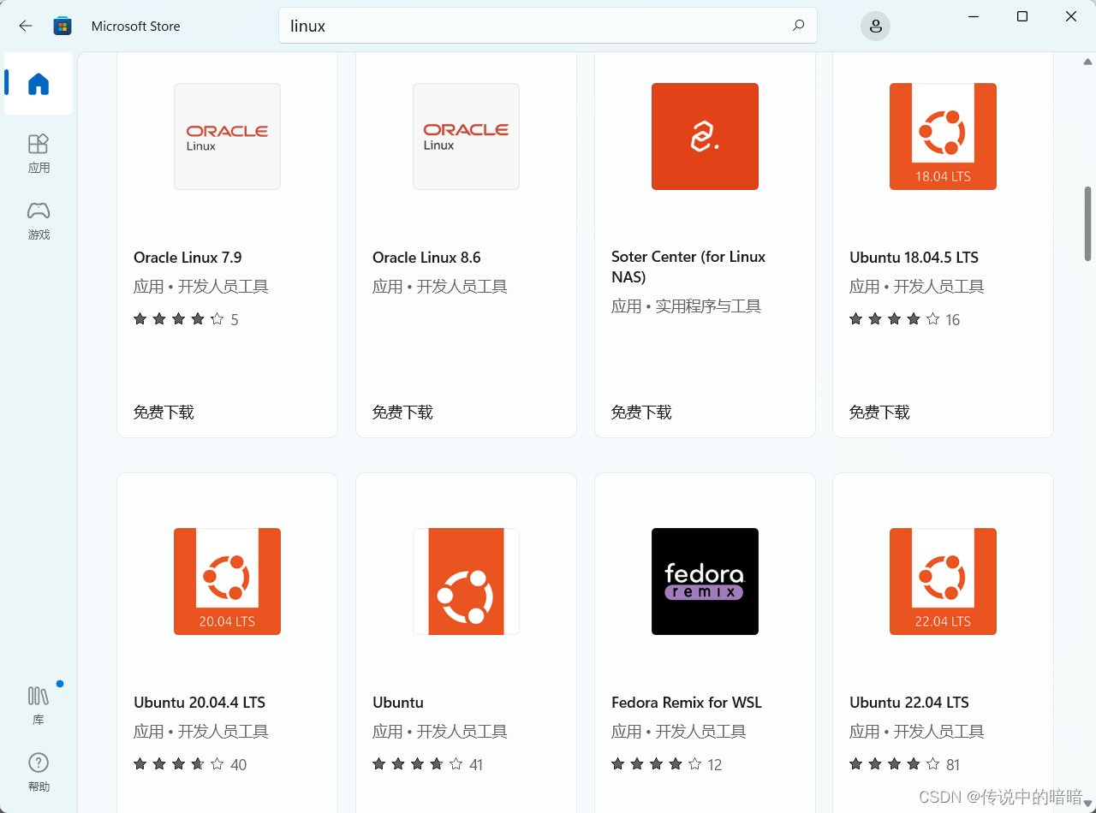Open the user account profile icon
Image resolution: width=1096 pixels, height=813 pixels.
875,26
